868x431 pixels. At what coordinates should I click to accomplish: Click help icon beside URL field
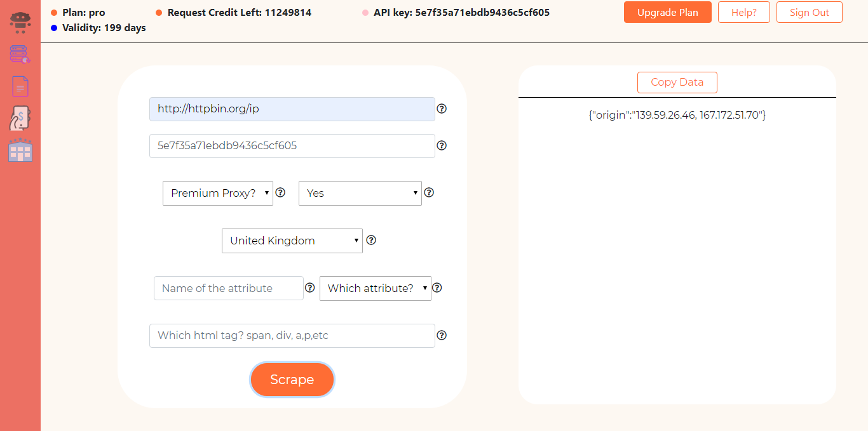point(442,109)
